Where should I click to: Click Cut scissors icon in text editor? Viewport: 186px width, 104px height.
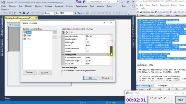point(164,12)
